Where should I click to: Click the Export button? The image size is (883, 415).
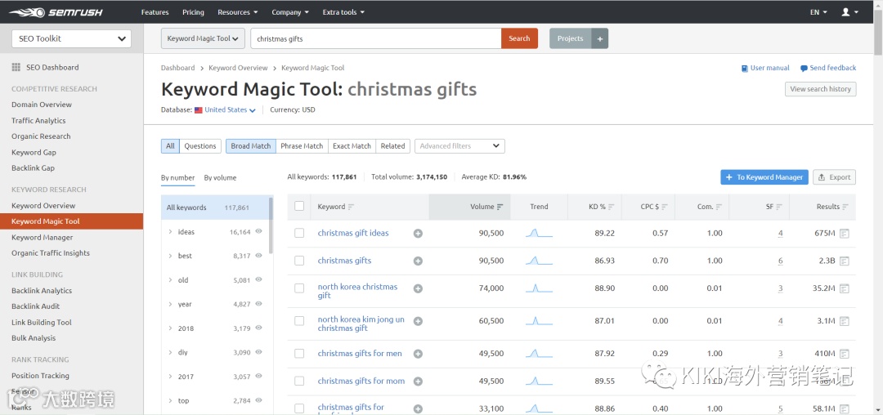point(835,177)
